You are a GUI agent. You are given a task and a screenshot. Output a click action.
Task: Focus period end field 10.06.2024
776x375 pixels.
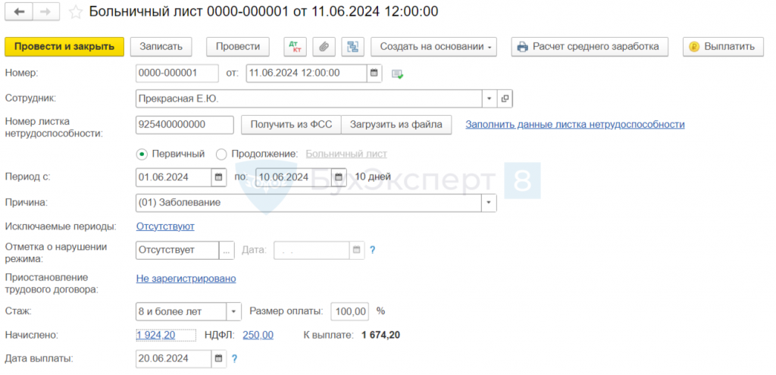click(293, 177)
